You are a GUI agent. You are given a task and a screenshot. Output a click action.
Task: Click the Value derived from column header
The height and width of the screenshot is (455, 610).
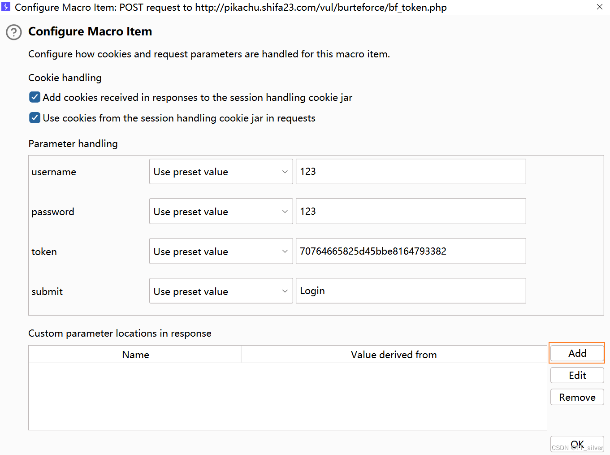[x=394, y=355]
